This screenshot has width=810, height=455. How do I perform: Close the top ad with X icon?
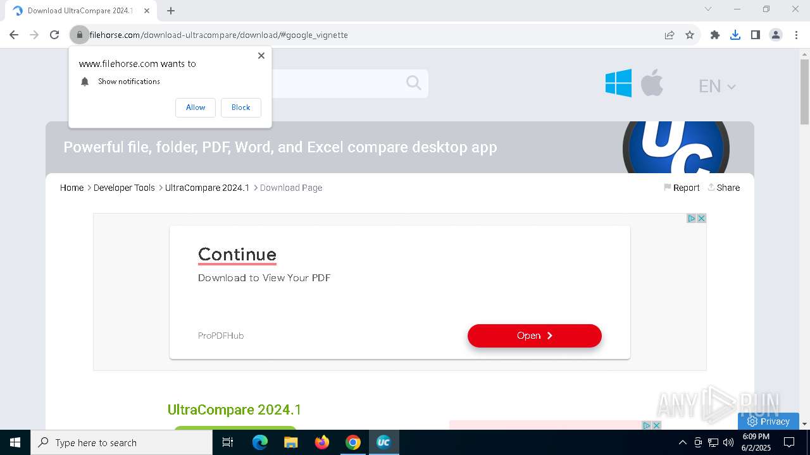701,218
